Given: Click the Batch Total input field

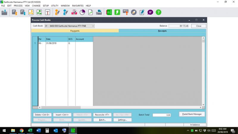Looking at the screenshot, I should point(162,115).
